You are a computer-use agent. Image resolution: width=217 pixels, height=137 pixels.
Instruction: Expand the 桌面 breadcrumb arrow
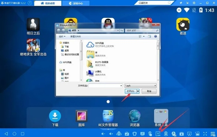click(x=79, y=30)
